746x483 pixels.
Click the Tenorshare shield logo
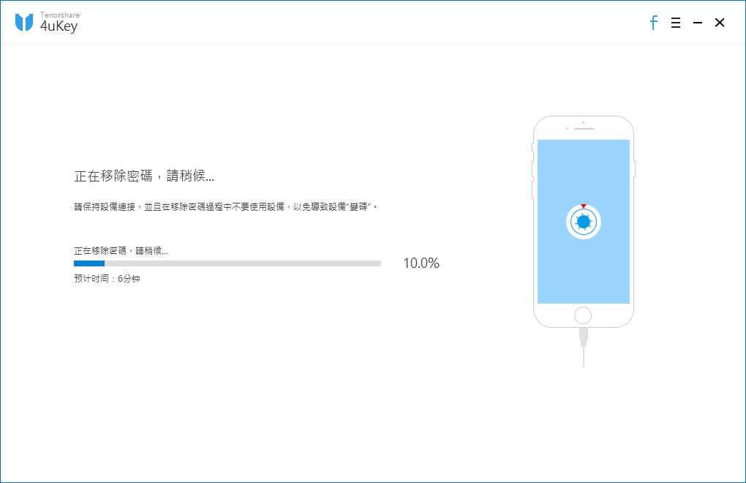(x=24, y=23)
